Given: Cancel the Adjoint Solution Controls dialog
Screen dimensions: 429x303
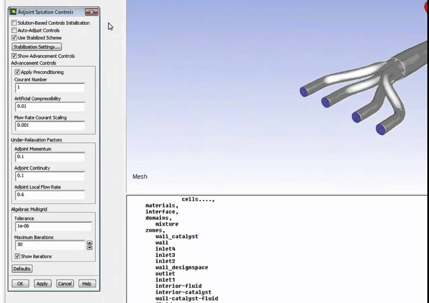Looking at the screenshot, I should pyautogui.click(x=65, y=284).
